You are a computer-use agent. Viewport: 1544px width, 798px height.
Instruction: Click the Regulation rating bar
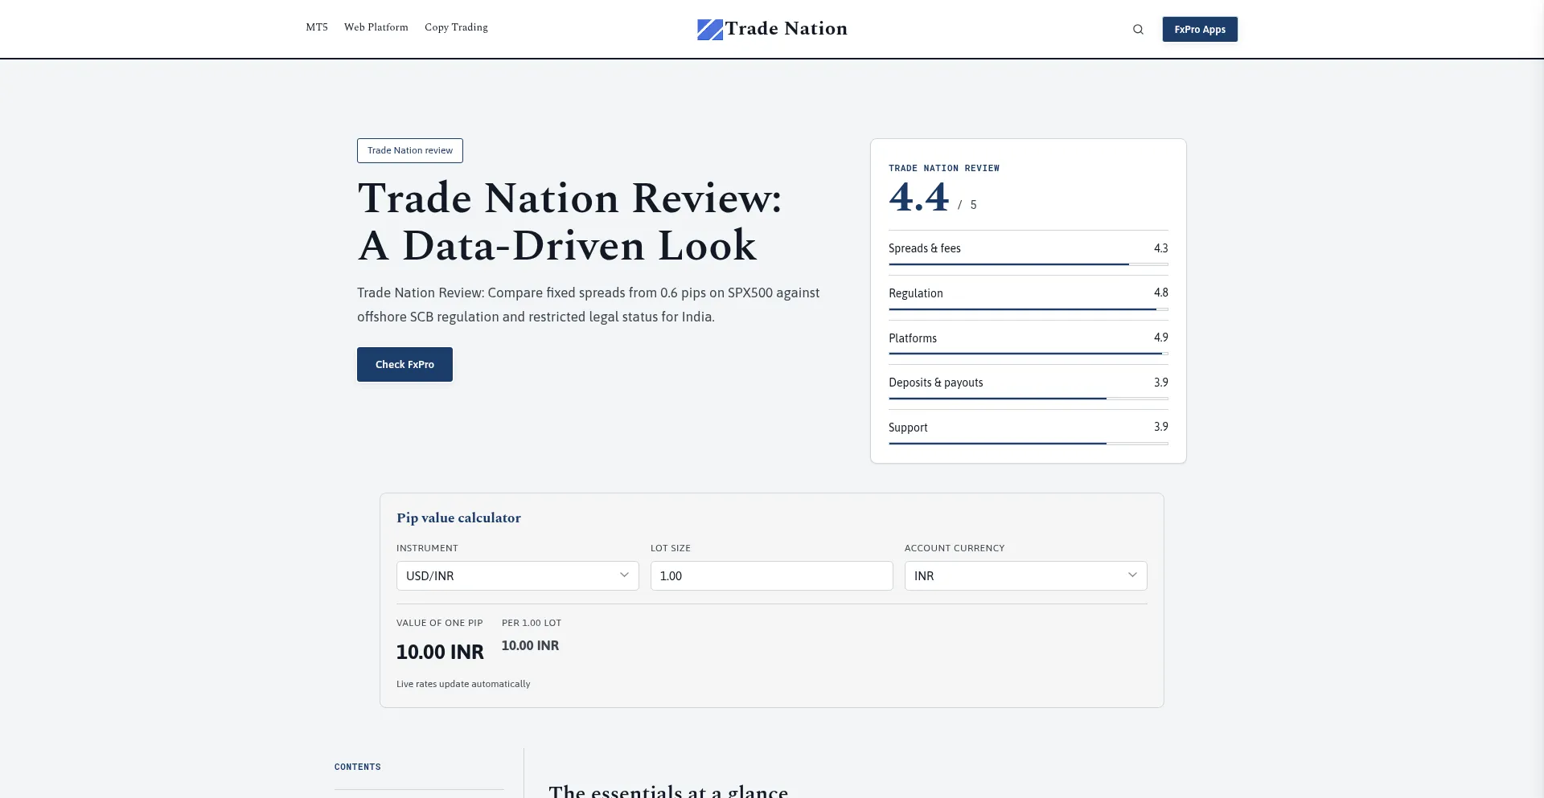tap(1029, 309)
